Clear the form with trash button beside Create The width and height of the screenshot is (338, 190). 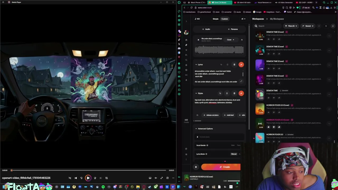(x=196, y=167)
